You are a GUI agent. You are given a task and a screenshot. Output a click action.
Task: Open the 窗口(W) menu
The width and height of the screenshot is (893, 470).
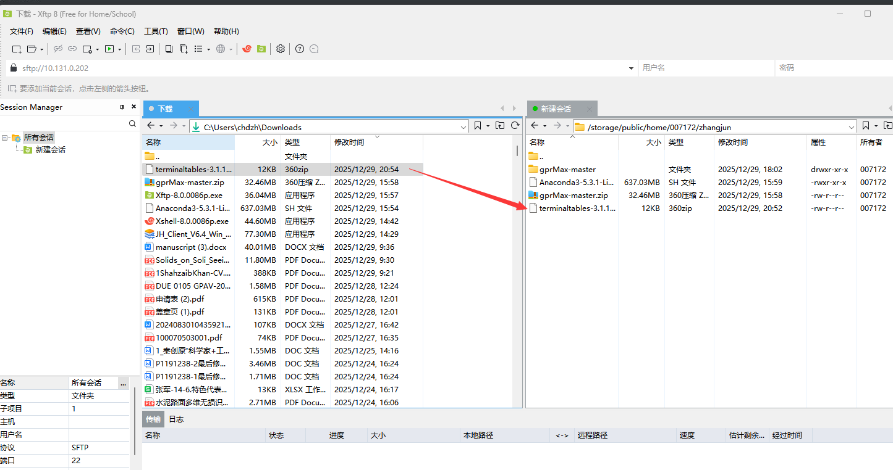point(190,31)
